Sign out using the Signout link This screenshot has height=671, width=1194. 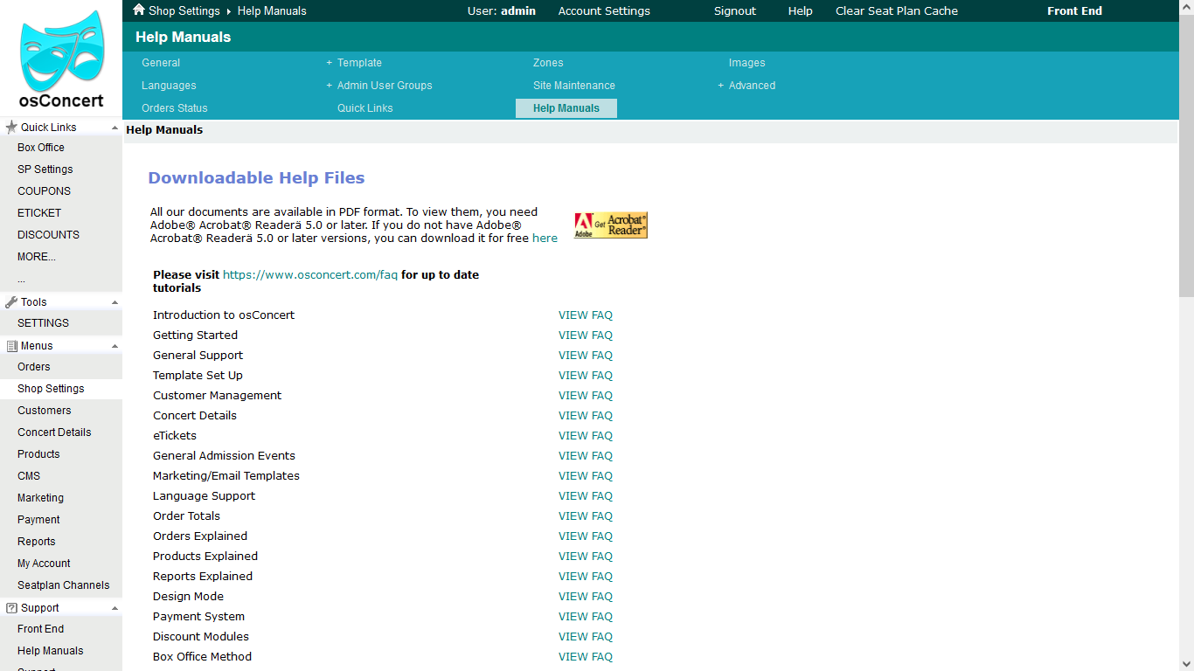(734, 11)
